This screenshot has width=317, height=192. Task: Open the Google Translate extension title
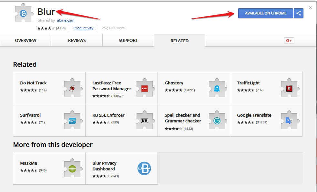pyautogui.click(x=254, y=115)
